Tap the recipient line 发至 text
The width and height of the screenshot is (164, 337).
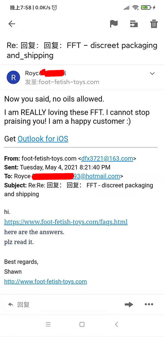(x=62, y=82)
